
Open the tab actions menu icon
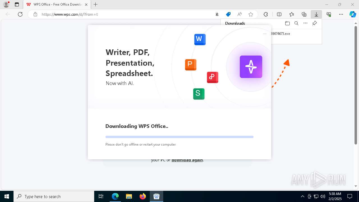(x=17, y=4)
